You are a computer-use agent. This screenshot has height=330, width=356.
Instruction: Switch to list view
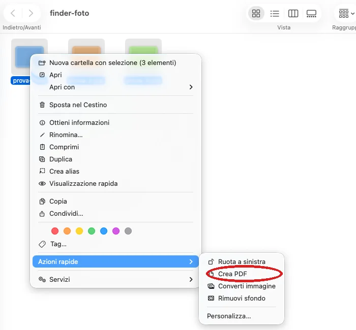pos(275,13)
